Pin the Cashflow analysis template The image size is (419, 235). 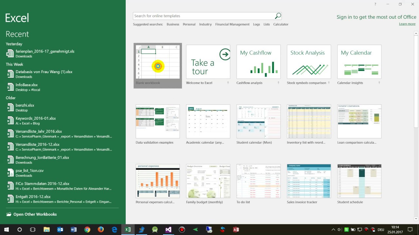(x=278, y=83)
